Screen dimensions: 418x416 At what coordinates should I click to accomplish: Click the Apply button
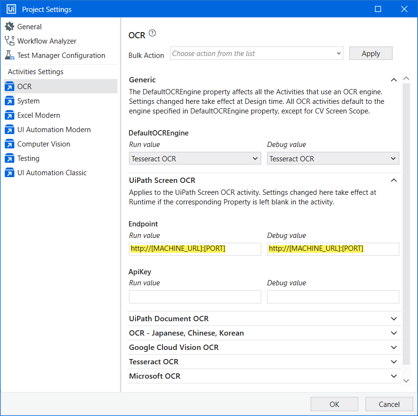(371, 54)
